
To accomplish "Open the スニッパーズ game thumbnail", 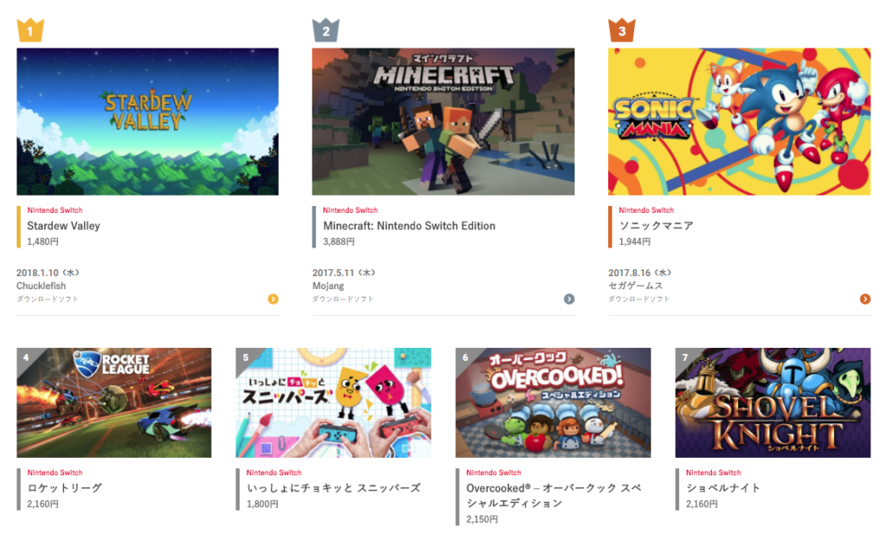I will [333, 403].
